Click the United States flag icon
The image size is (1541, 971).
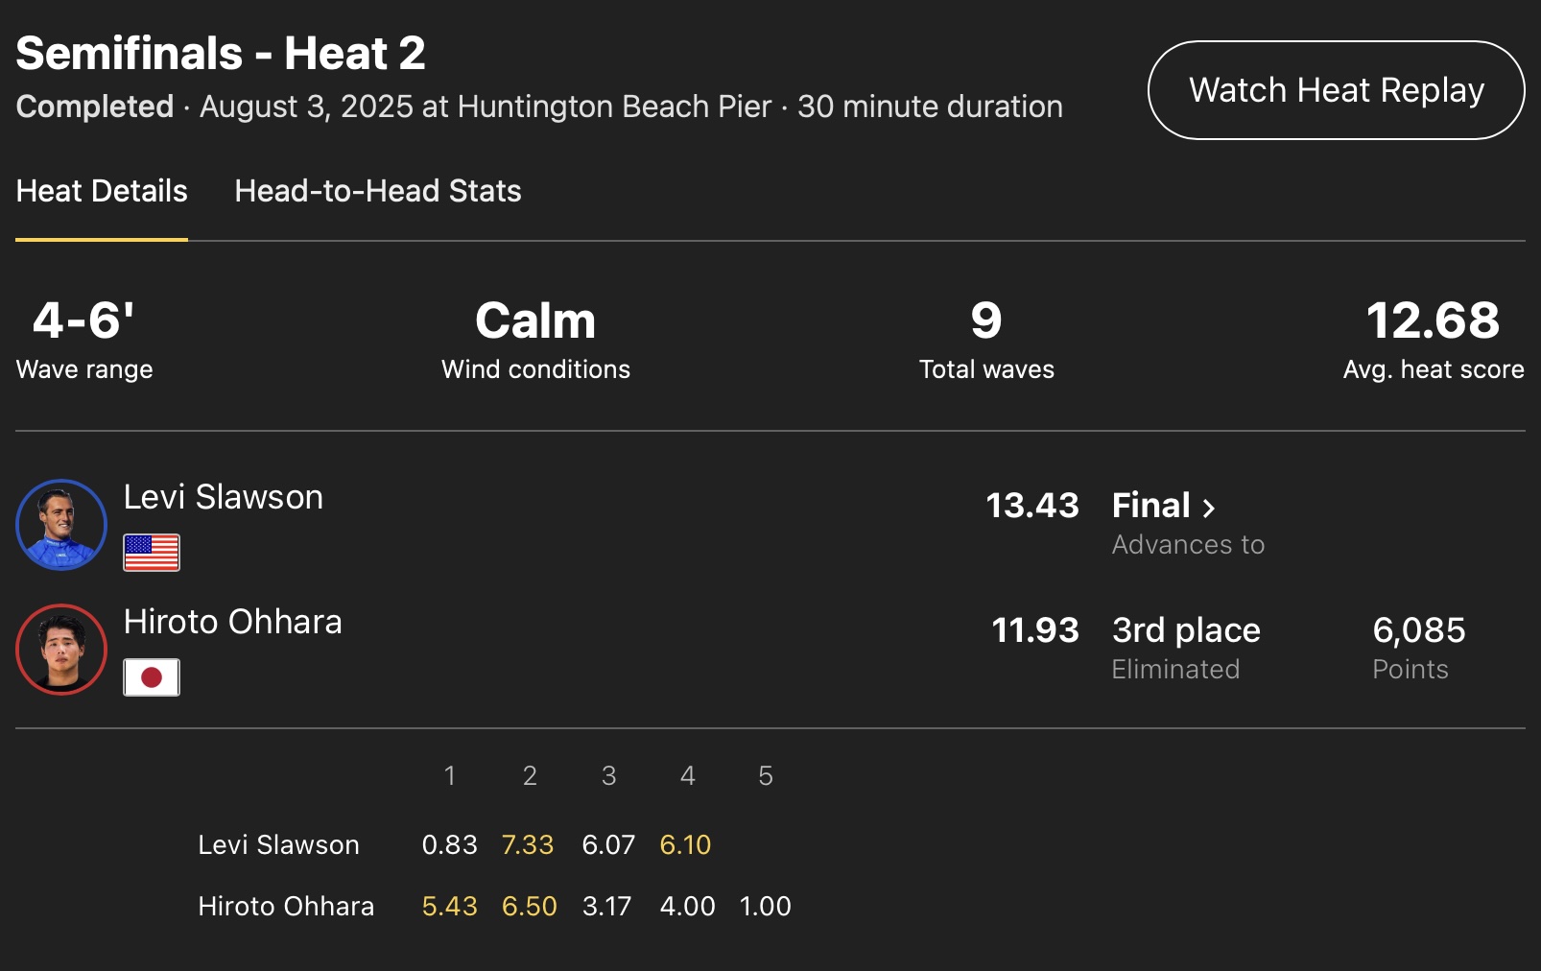[152, 553]
